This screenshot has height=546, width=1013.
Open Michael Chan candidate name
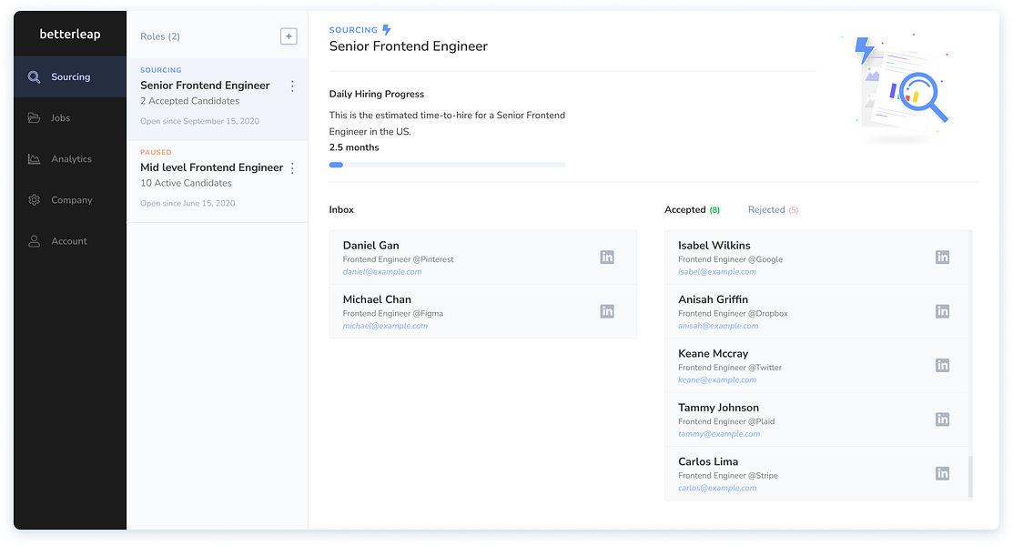click(377, 299)
